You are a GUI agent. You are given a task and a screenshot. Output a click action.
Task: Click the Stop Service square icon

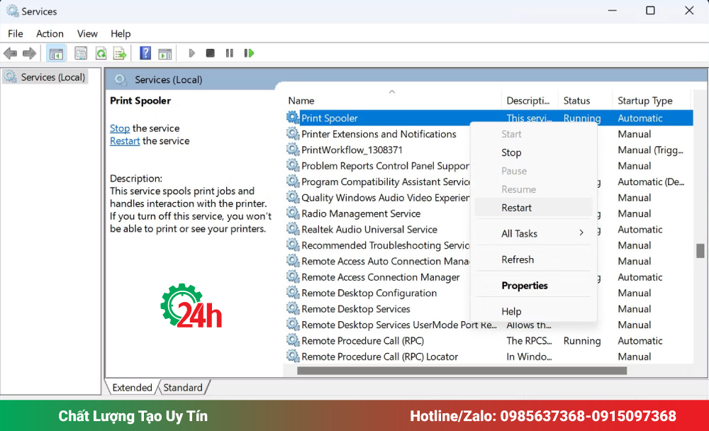pos(211,53)
